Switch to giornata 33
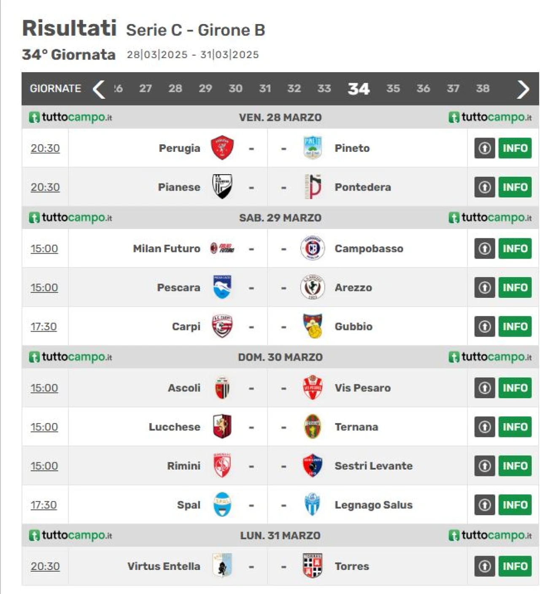This screenshot has width=540, height=594. pyautogui.click(x=324, y=89)
